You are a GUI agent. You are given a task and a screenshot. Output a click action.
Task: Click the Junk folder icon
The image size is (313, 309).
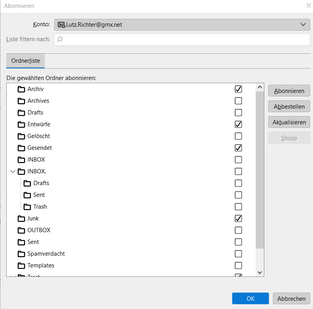click(21, 218)
